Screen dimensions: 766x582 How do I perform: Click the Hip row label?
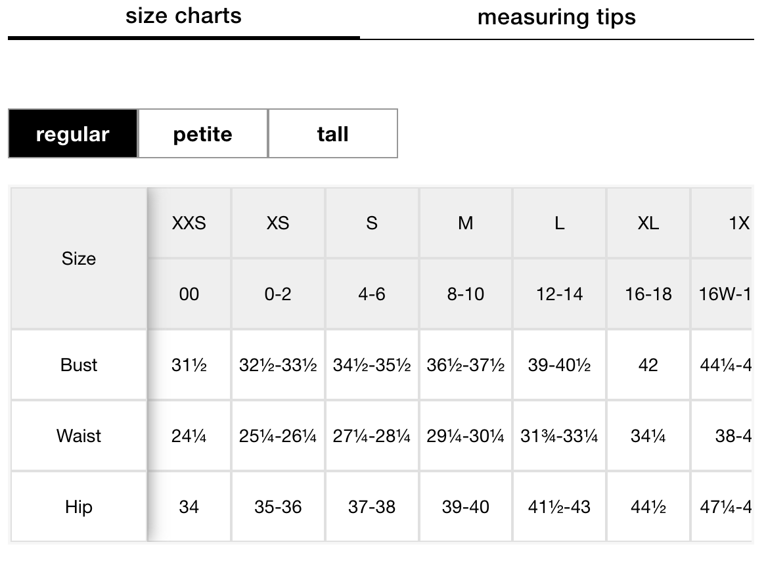pyautogui.click(x=78, y=506)
